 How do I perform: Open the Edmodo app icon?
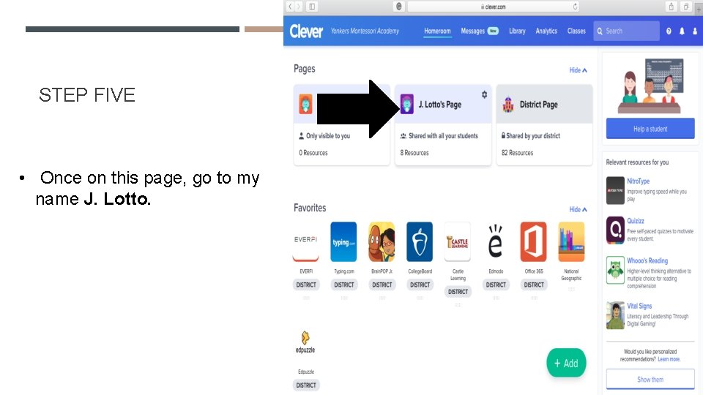click(x=496, y=241)
